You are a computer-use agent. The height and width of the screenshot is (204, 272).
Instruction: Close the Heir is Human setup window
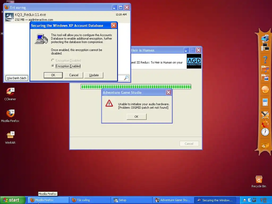click(x=198, y=50)
